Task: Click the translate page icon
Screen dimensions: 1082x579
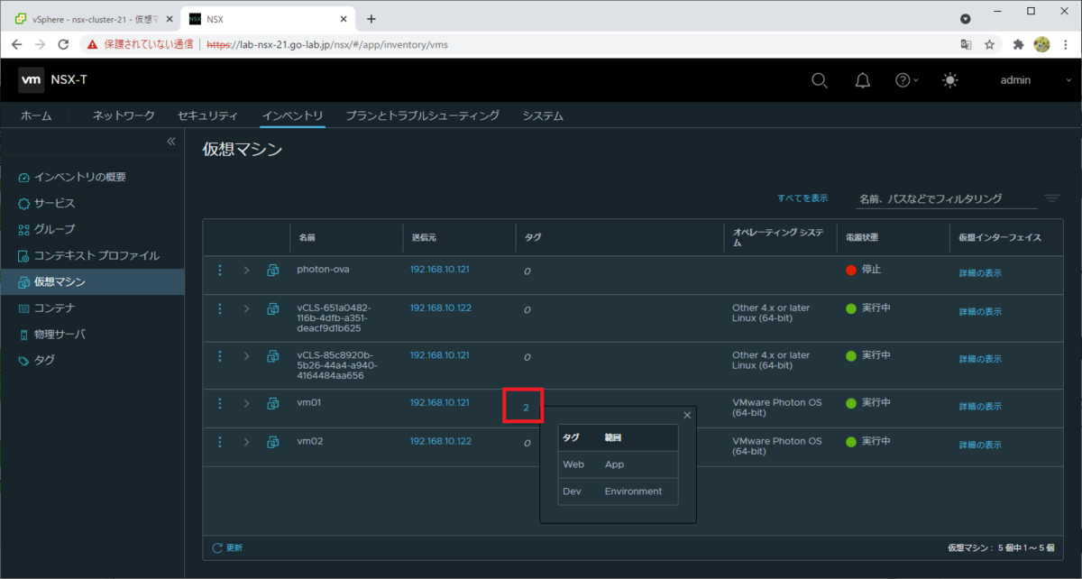Action: 966,43
